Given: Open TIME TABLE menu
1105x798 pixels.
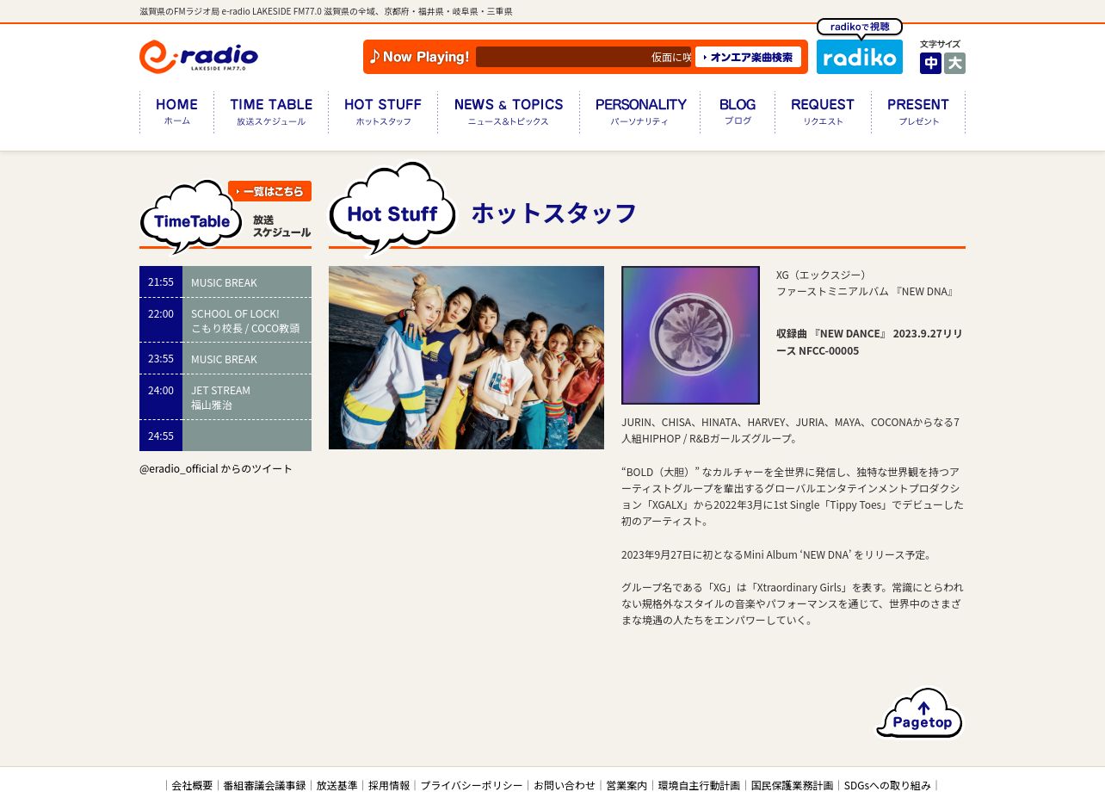Looking at the screenshot, I should coord(271,112).
